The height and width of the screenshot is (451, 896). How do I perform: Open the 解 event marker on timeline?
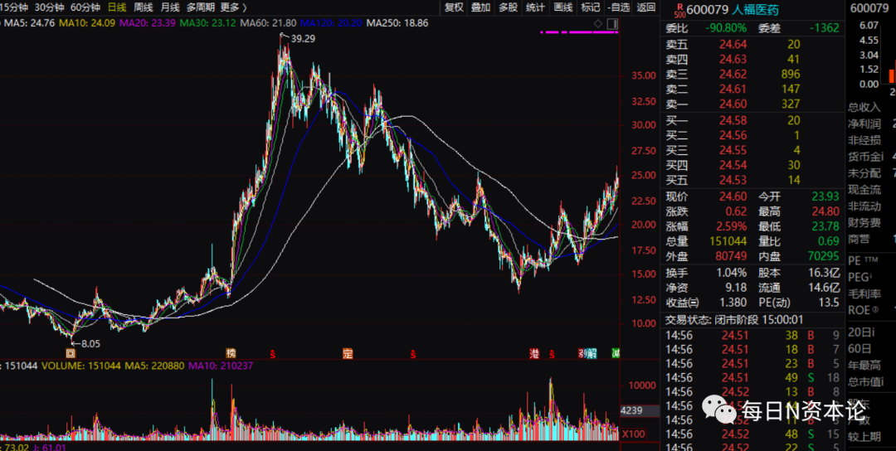pyautogui.click(x=592, y=354)
